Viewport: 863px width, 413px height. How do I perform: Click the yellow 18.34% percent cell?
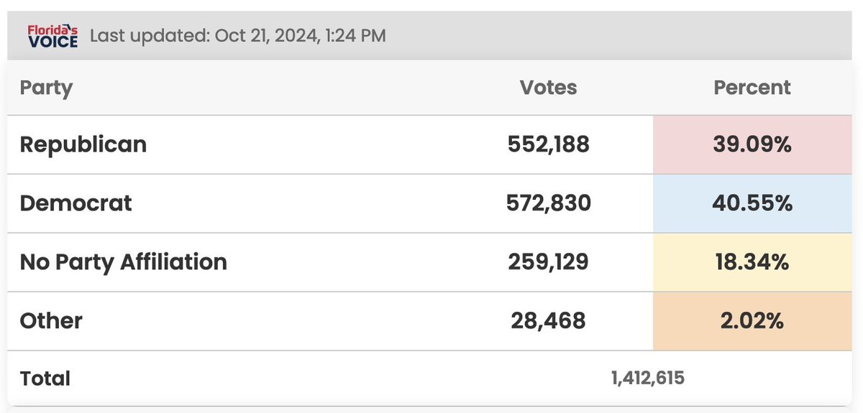coord(753,262)
